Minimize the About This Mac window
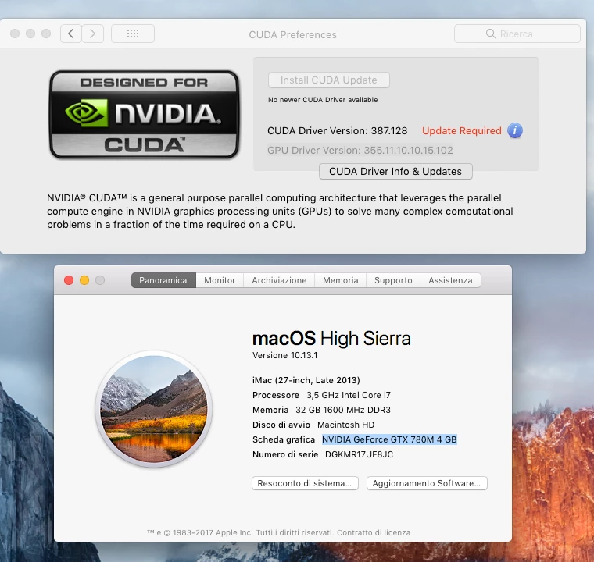 (84, 280)
